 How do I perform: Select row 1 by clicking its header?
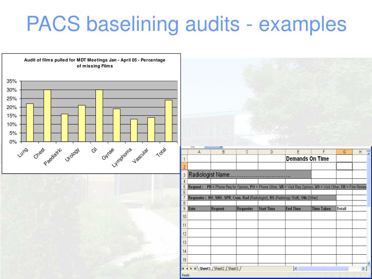tap(184, 159)
